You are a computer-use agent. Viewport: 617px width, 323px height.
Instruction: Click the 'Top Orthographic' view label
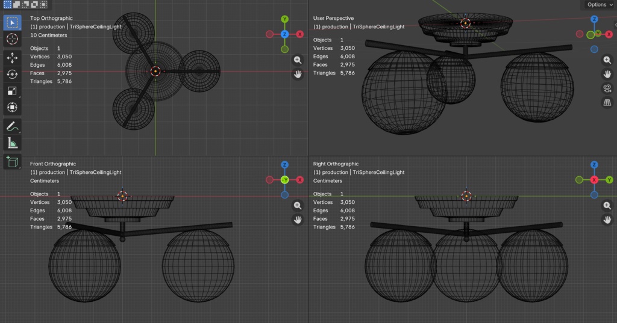point(51,18)
